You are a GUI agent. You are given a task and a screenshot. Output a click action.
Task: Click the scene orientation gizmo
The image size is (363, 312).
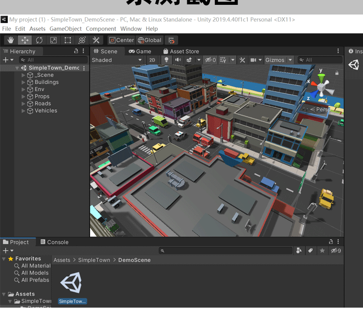320,87
